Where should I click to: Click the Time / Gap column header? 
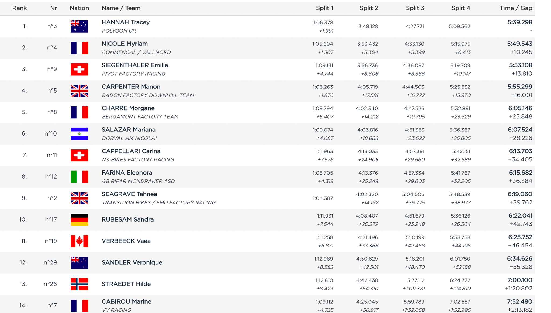click(x=516, y=8)
